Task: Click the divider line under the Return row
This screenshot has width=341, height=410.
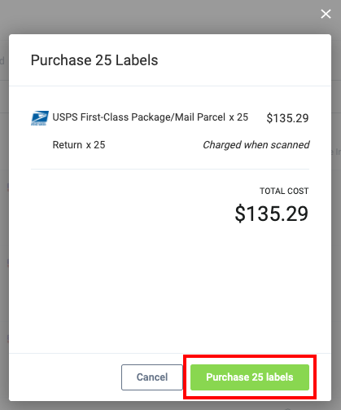Action: pos(170,169)
